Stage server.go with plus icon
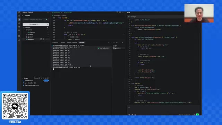222x125 pixels. coord(46,39)
